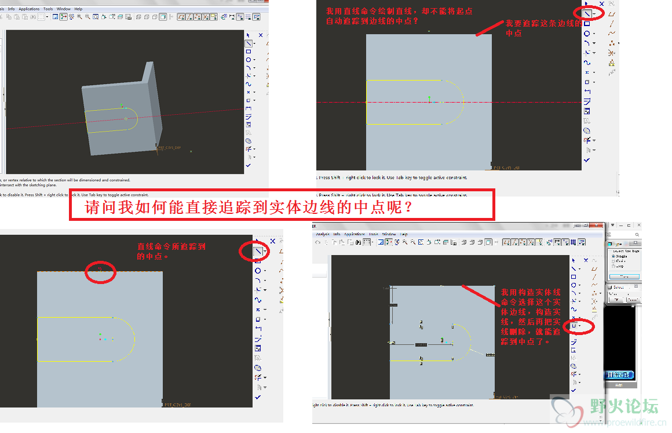Click the Done checkmark in top-right window toolbar
Screen dimensions: 672x433
click(587, 161)
